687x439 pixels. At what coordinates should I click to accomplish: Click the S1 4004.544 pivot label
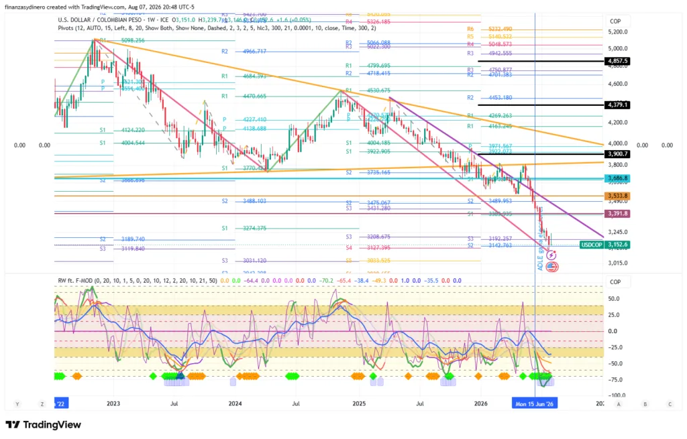122,143
